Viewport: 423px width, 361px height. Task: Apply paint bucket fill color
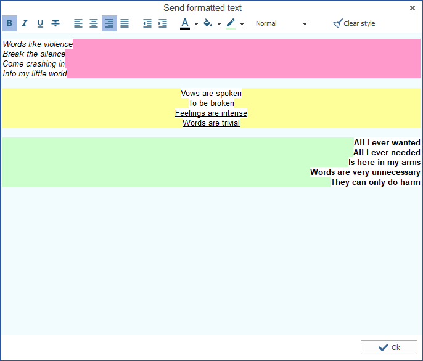[207, 23]
